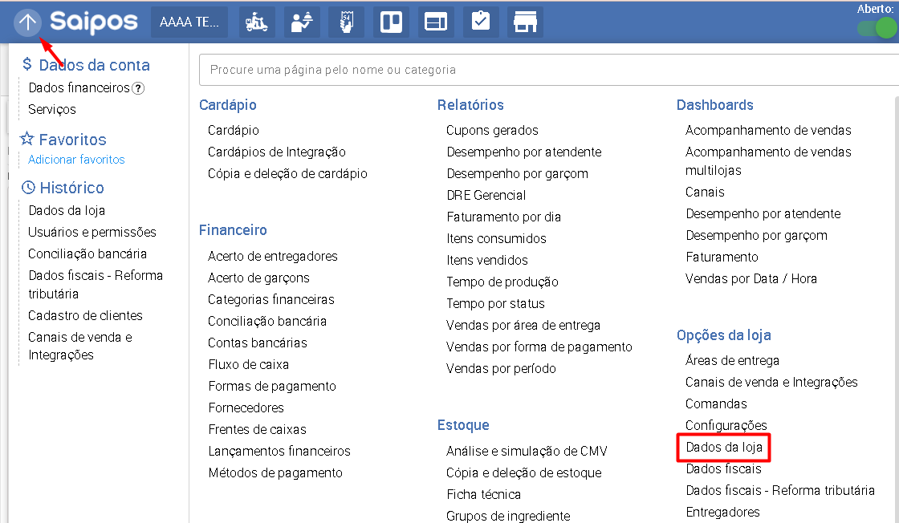This screenshot has height=523, width=899.
Task: Open Tempo de produção report
Action: click(502, 282)
